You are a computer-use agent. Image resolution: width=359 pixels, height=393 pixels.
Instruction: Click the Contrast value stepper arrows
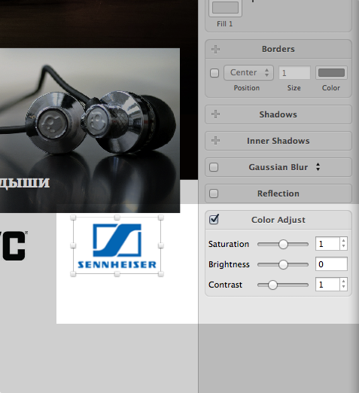(343, 285)
